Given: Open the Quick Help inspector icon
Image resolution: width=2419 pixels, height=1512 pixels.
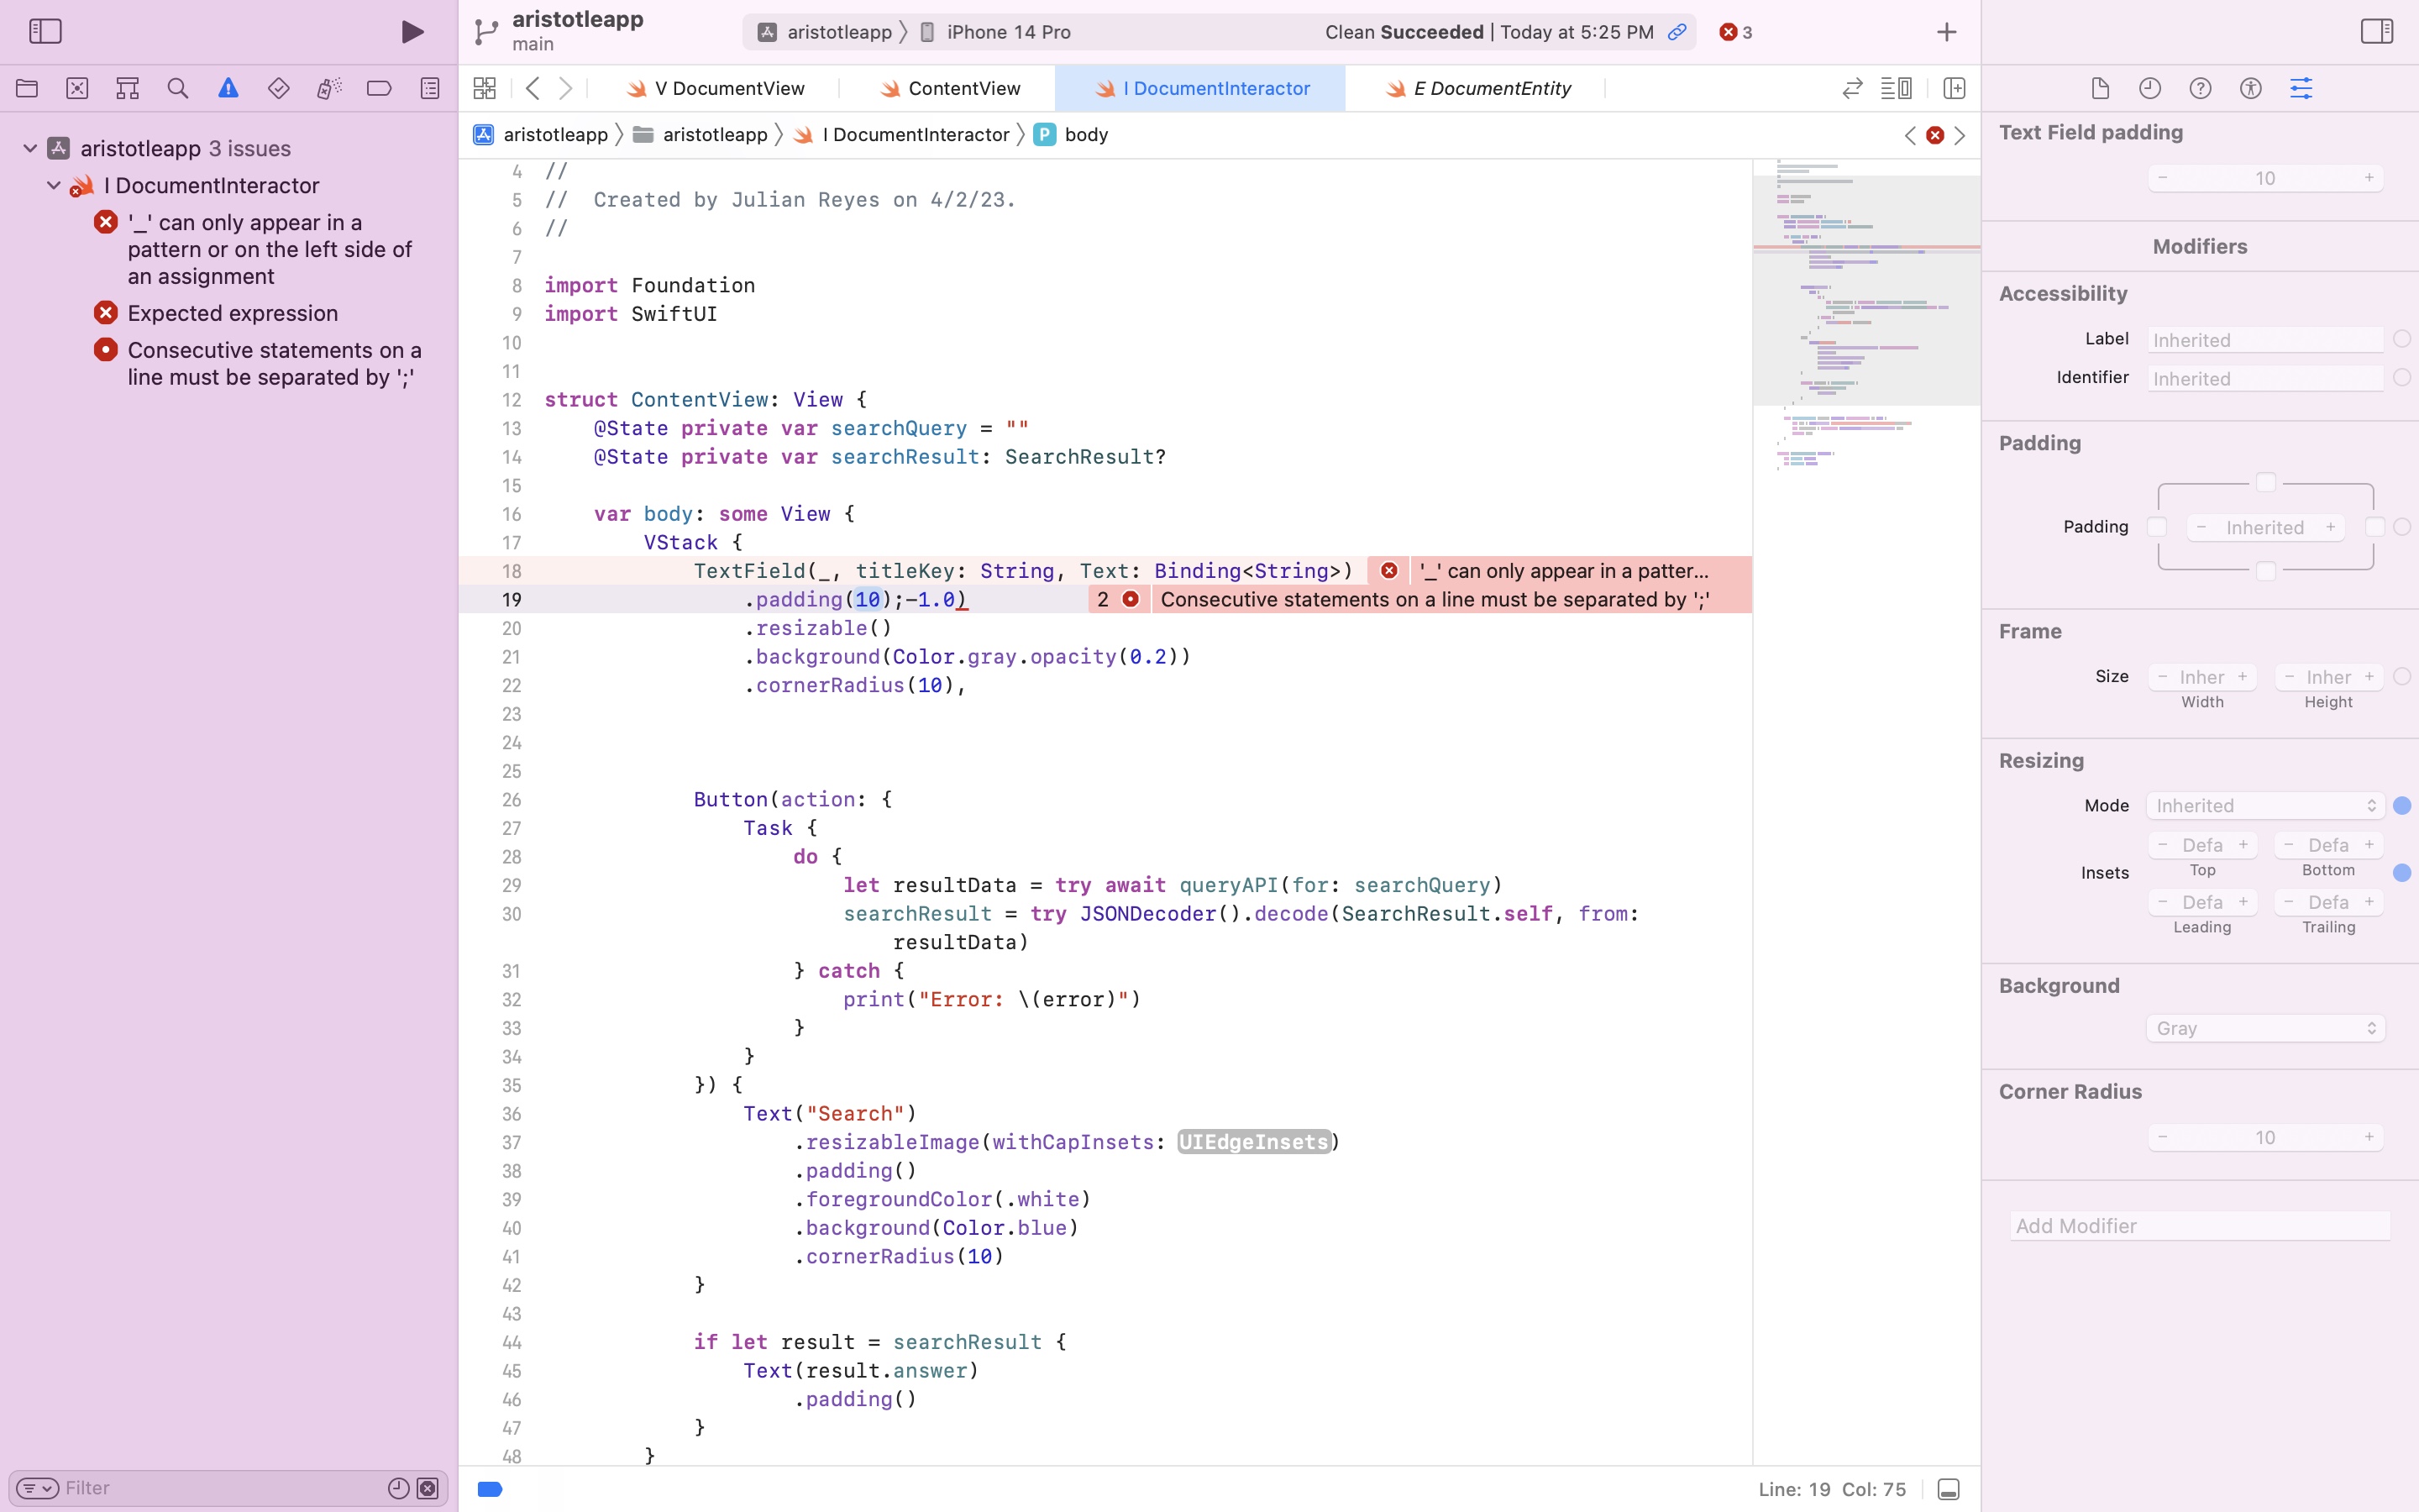Looking at the screenshot, I should (2200, 88).
